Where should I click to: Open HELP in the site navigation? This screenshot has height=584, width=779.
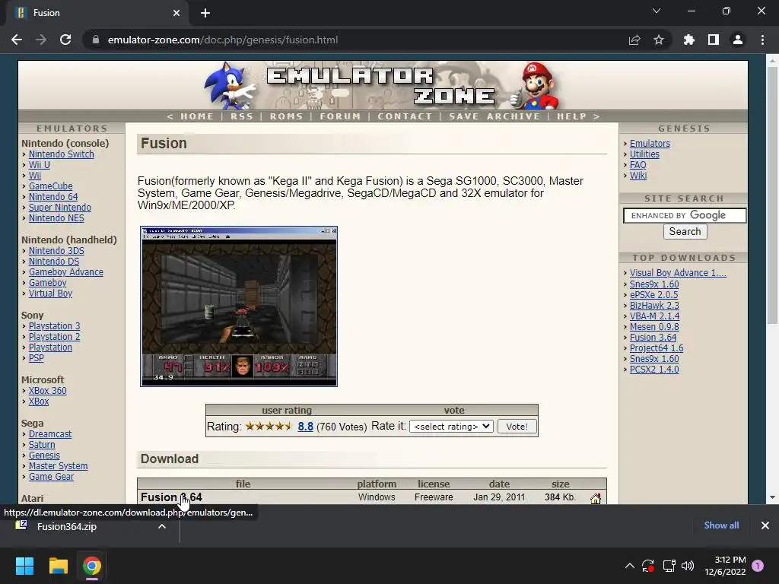(x=571, y=116)
